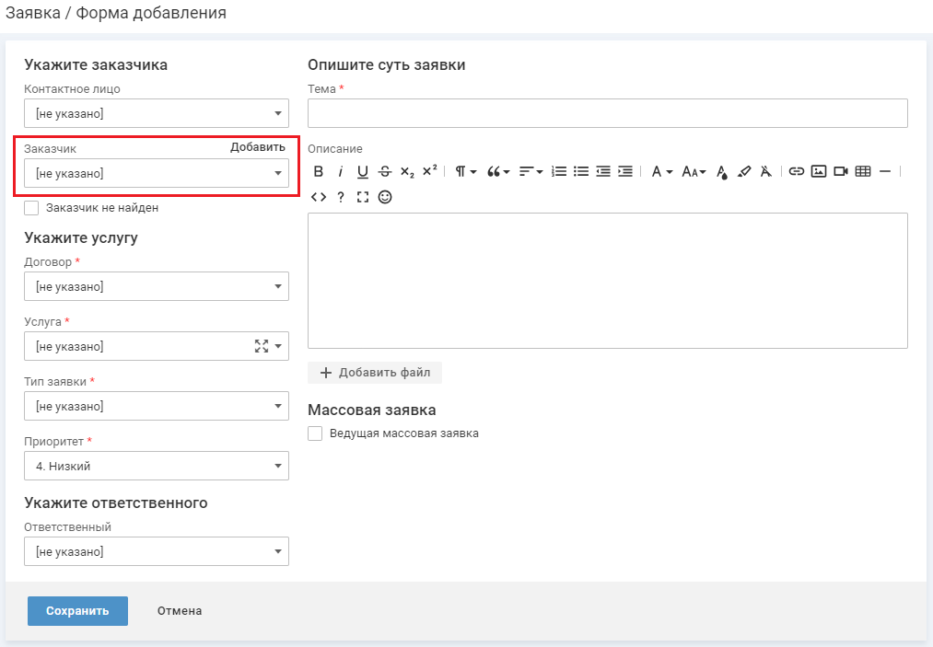
Task: Click the 'Сохранить' button
Action: (x=77, y=611)
